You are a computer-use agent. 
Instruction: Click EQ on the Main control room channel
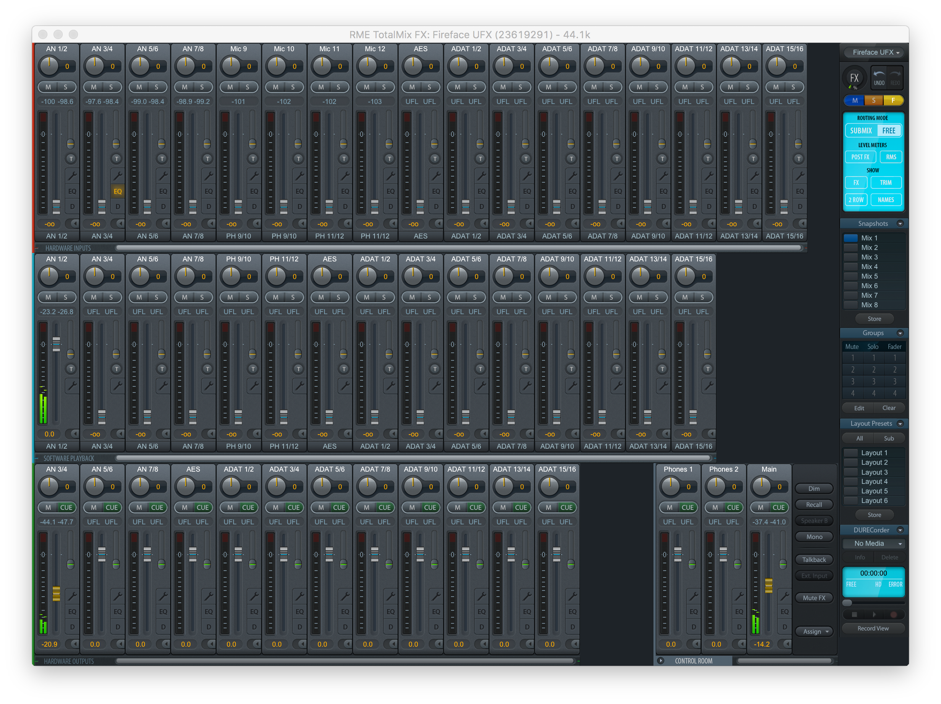(x=784, y=612)
